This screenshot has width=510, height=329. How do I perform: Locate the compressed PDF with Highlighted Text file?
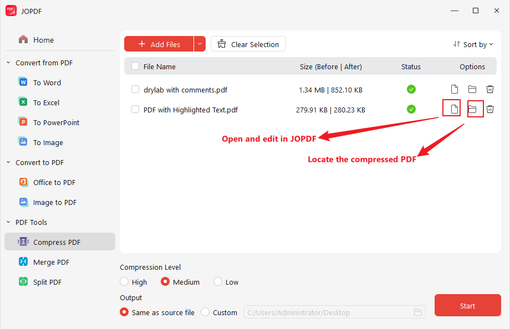click(x=475, y=109)
